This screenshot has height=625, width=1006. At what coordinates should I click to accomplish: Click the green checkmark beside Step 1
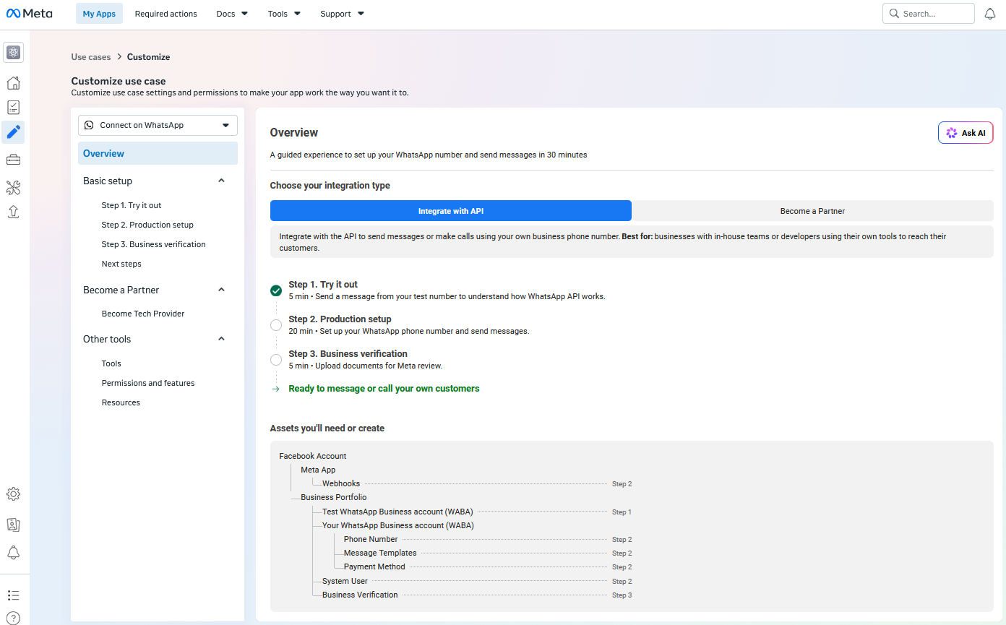pyautogui.click(x=276, y=290)
